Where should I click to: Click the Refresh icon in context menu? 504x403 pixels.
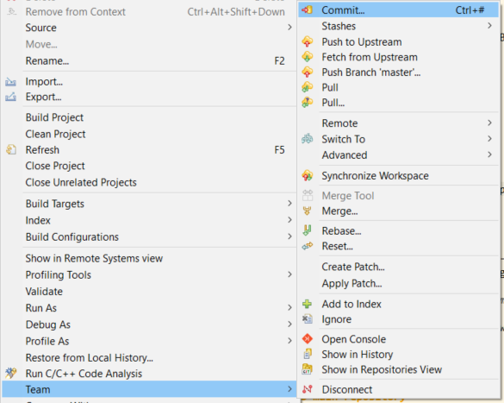coord(11,149)
